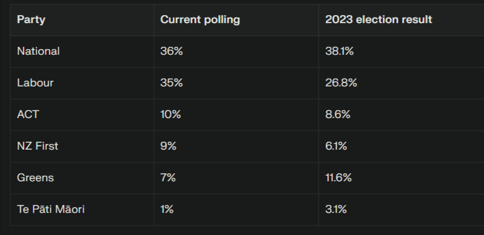Select the Labour party cell

coord(35,83)
